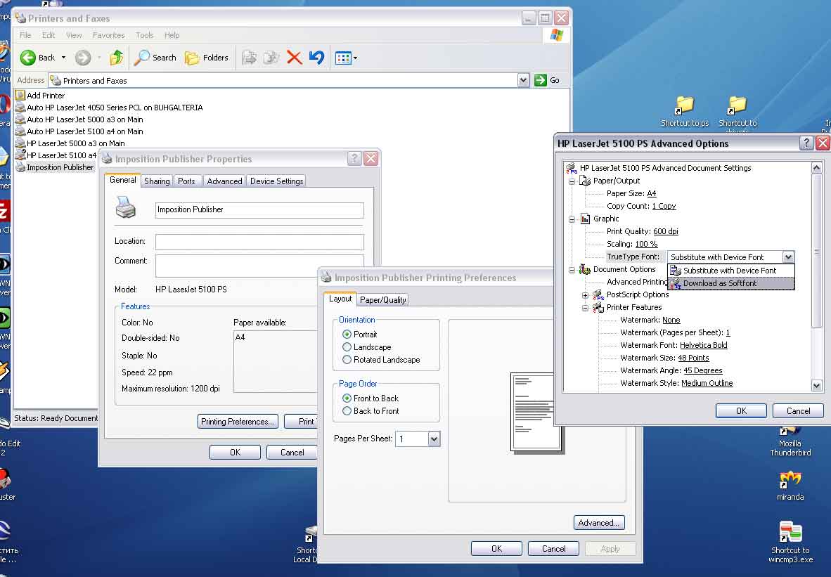Click the Printing Preferences button
This screenshot has width=831, height=577.
238,422
